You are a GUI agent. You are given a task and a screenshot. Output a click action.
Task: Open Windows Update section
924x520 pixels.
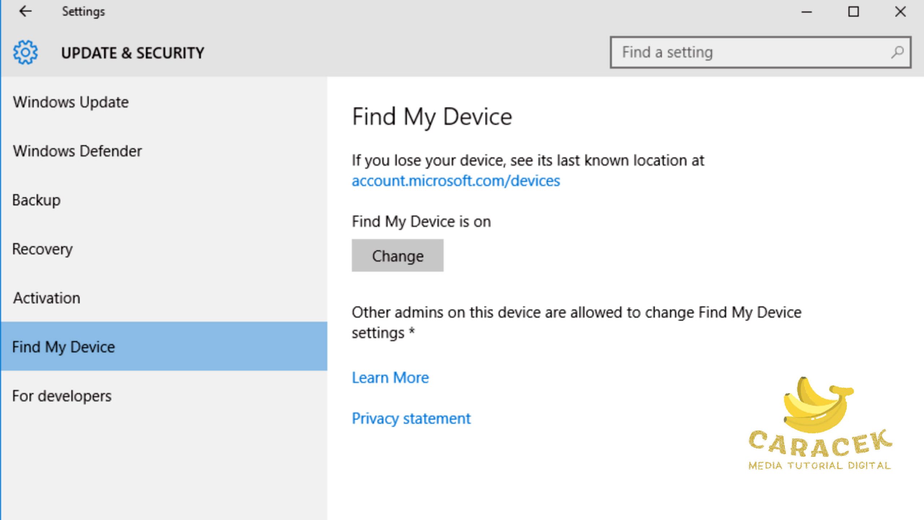point(71,102)
